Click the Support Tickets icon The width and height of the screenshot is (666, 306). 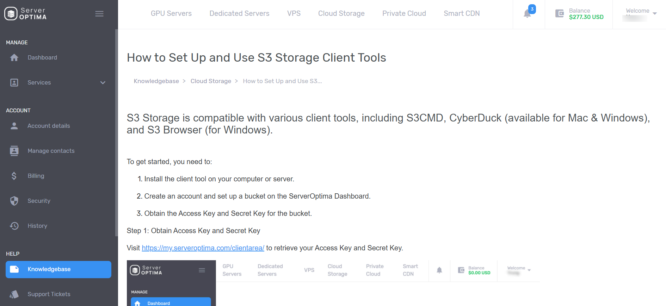click(x=14, y=294)
